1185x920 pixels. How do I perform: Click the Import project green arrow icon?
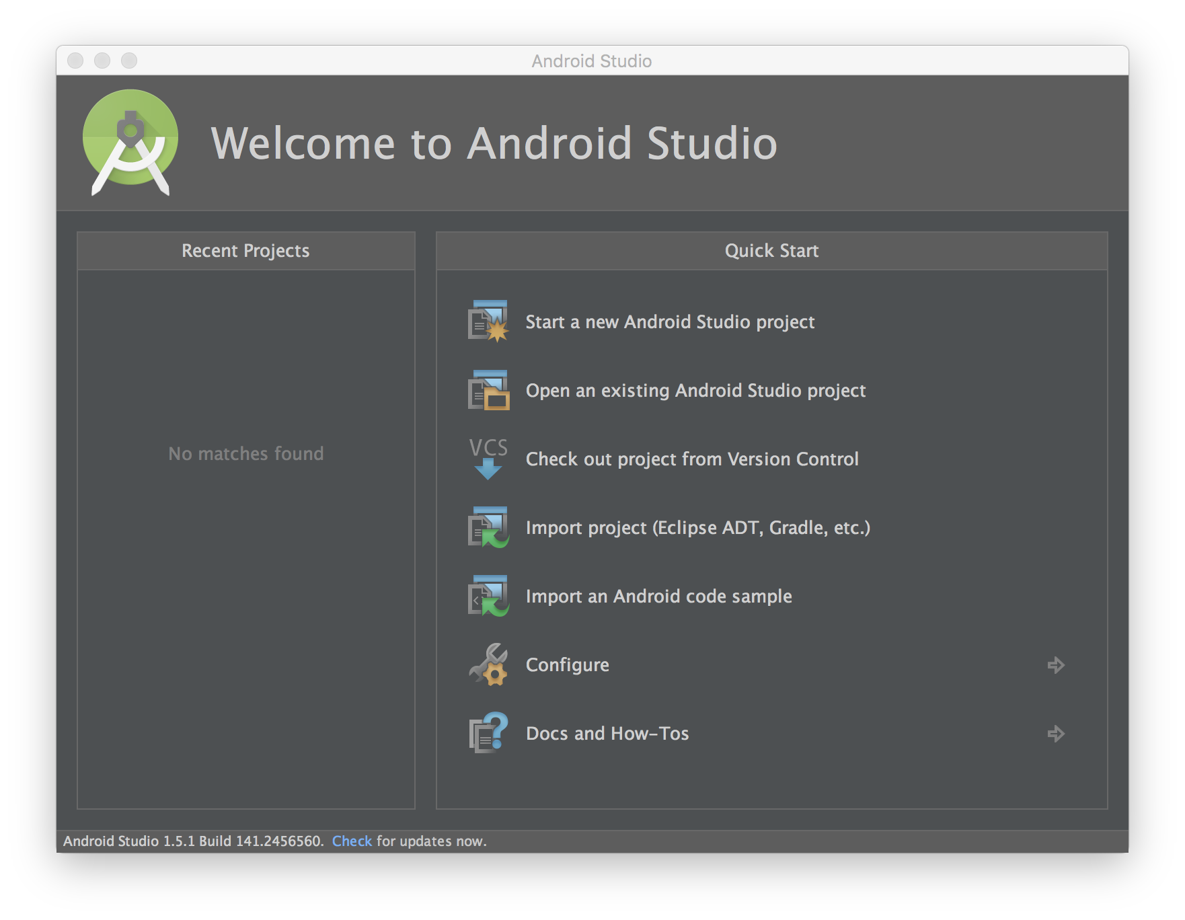[x=488, y=527]
